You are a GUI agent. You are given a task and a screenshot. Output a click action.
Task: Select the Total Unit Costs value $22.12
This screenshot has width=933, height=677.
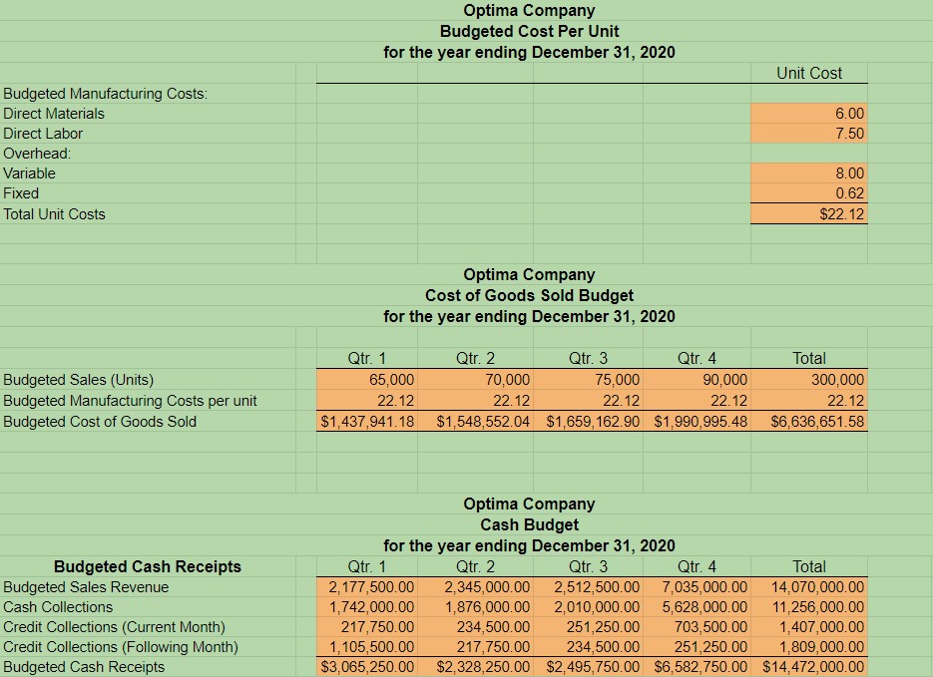point(809,213)
